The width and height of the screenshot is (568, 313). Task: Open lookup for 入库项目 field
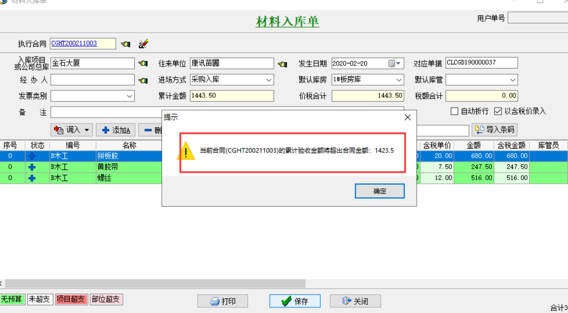coord(143,64)
